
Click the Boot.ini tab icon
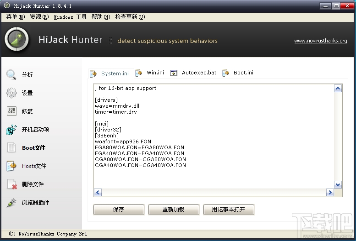226,73
